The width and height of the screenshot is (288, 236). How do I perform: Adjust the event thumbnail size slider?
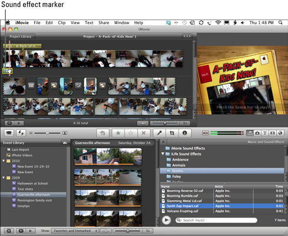point(47,133)
